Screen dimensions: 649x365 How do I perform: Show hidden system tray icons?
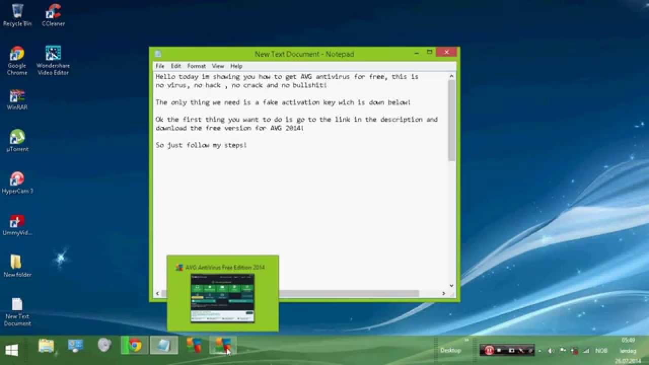coord(539,350)
